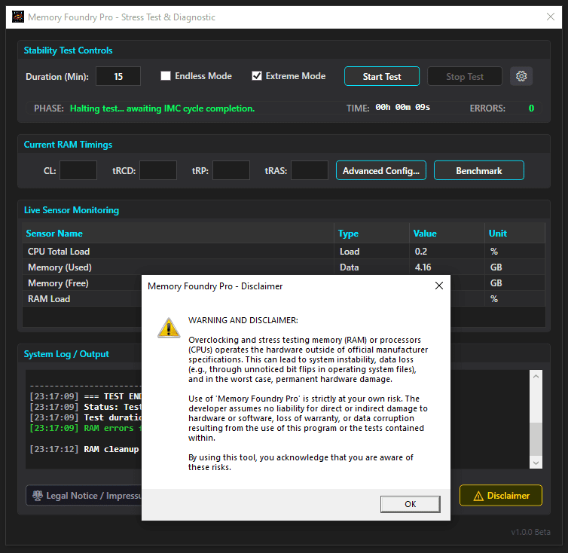Close the Memory Foundry Pro window
This screenshot has height=553, width=568.
[550, 17]
